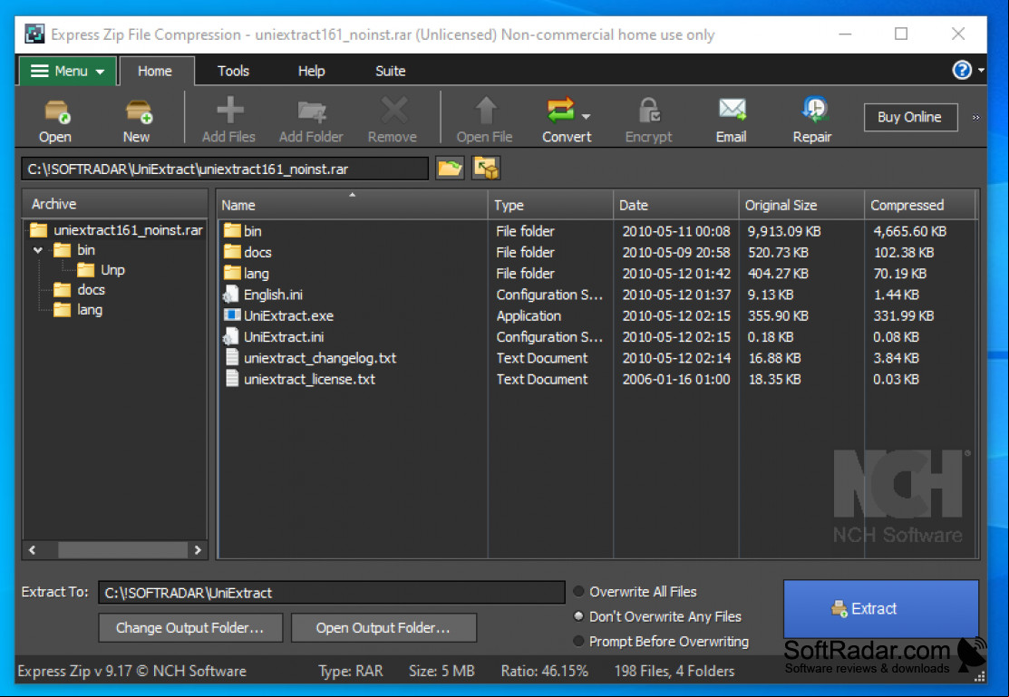
Task: Click the archive tree horizontal scrollbar thumb
Action: tap(122, 549)
